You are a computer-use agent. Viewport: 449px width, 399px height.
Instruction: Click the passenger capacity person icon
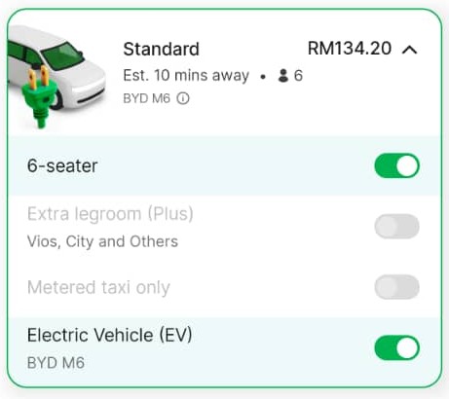tap(283, 76)
